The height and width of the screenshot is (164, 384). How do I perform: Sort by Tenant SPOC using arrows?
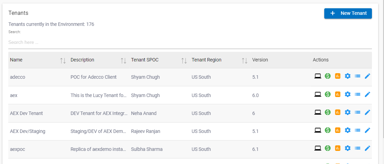(x=184, y=60)
